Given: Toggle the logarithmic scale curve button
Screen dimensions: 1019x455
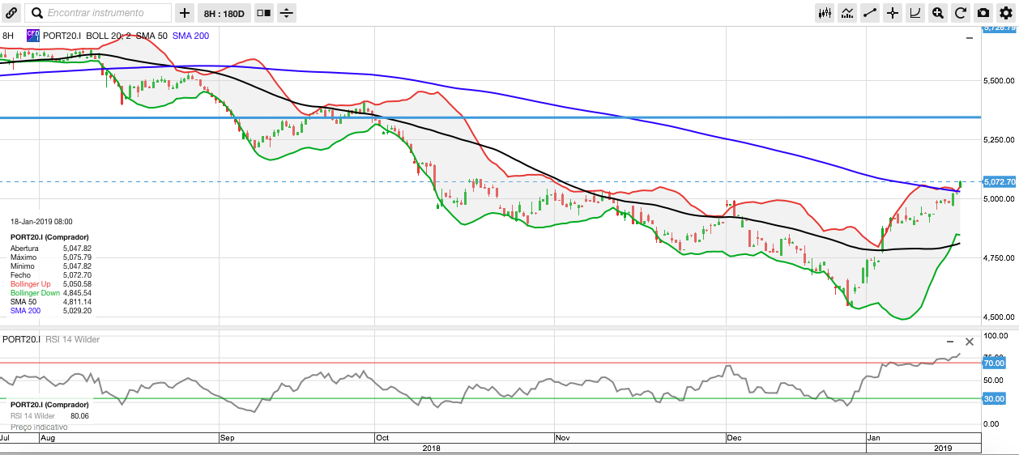Looking at the screenshot, I should click(915, 13).
